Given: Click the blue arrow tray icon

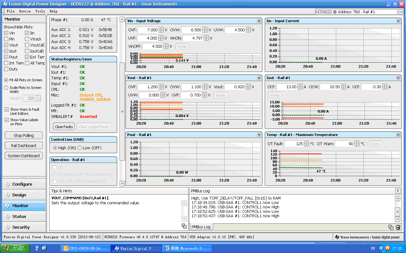Looking at the screenshot, I should 382,248.
